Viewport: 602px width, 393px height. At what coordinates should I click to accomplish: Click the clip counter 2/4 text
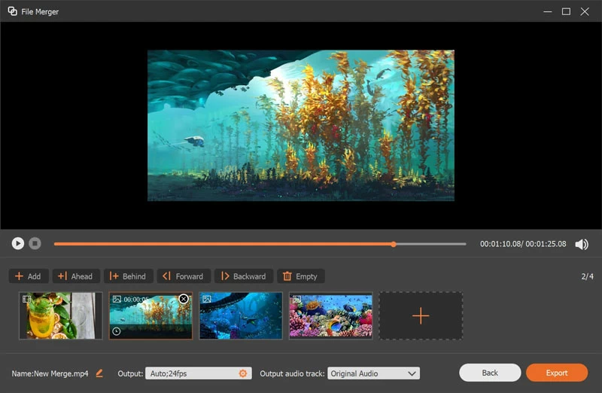click(x=587, y=276)
